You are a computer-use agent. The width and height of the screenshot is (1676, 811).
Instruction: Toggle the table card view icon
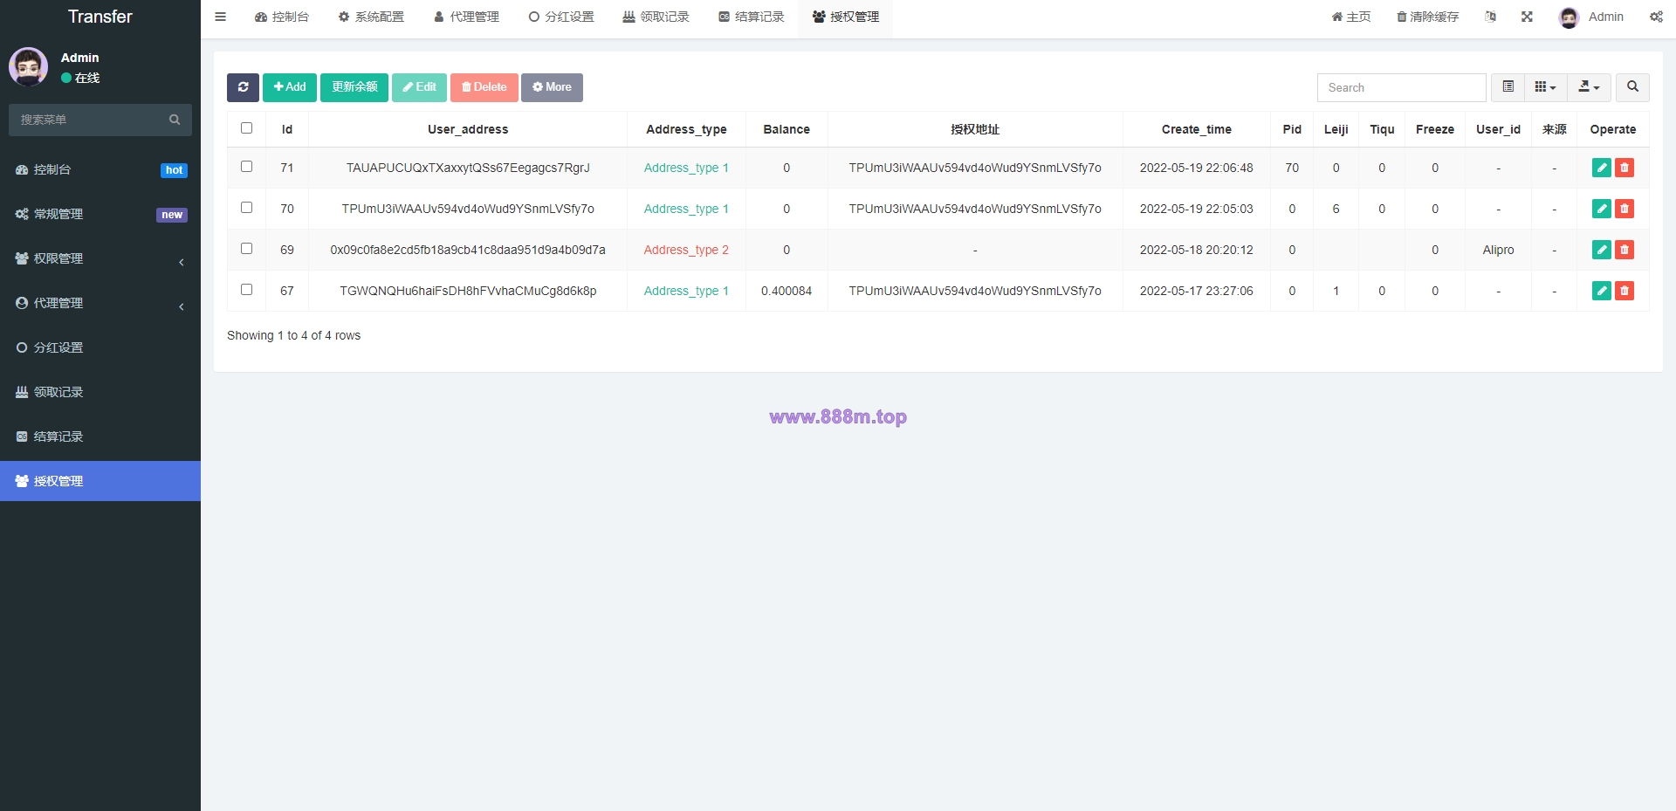click(1508, 87)
